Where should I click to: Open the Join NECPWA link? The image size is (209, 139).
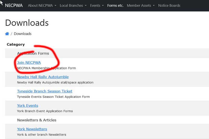(x=29, y=62)
